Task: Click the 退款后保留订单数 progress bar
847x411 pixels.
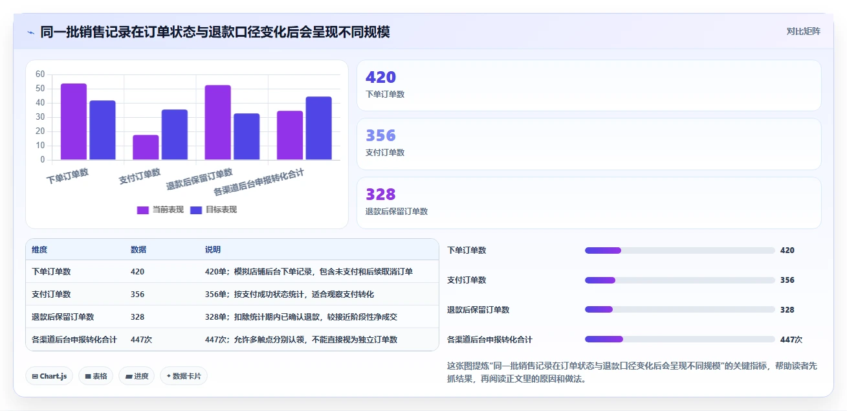Action: click(x=679, y=309)
